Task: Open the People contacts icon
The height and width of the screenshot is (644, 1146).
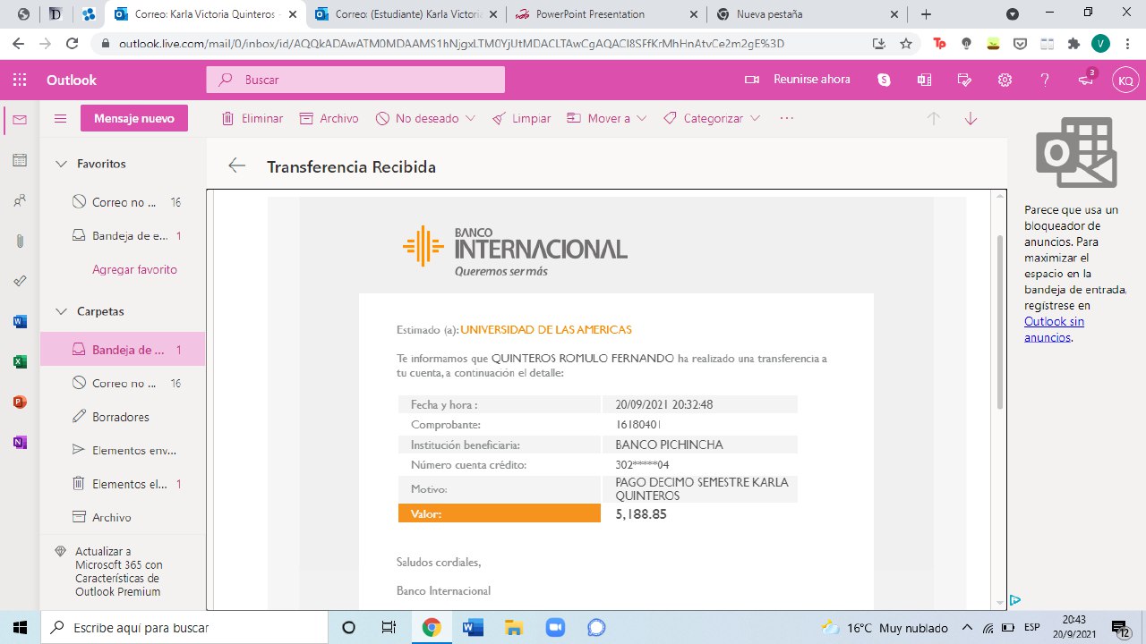Action: (20, 201)
